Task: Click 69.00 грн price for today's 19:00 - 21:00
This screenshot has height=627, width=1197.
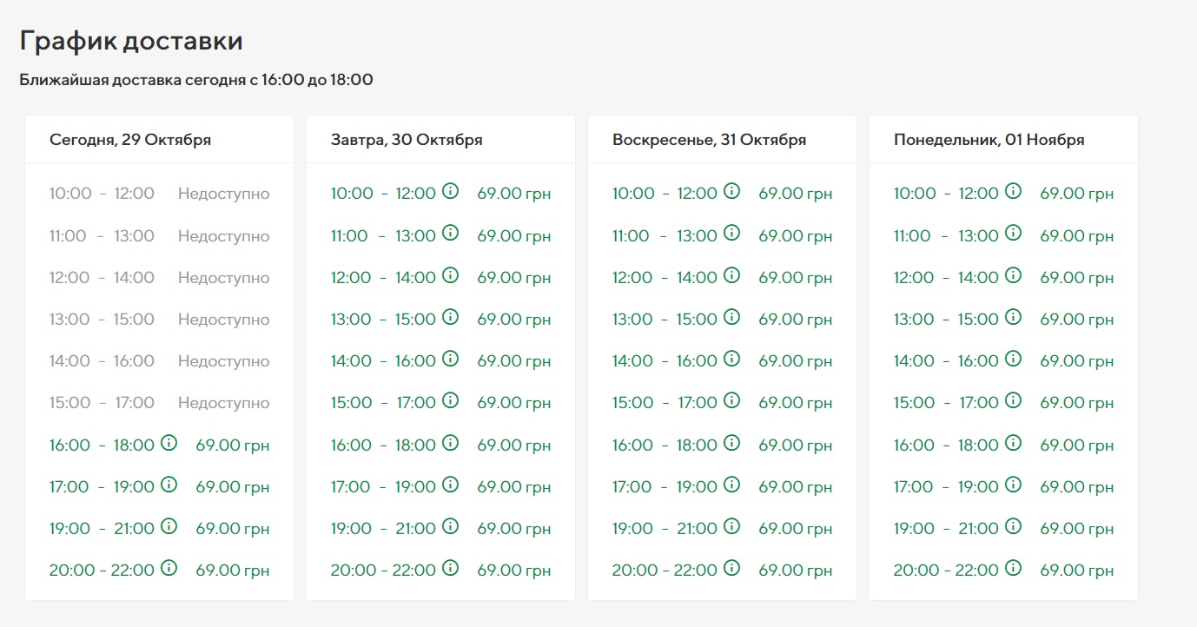Action: coord(233,529)
